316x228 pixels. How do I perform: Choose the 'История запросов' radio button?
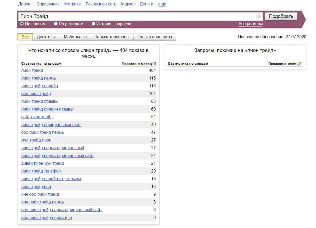point(93,24)
